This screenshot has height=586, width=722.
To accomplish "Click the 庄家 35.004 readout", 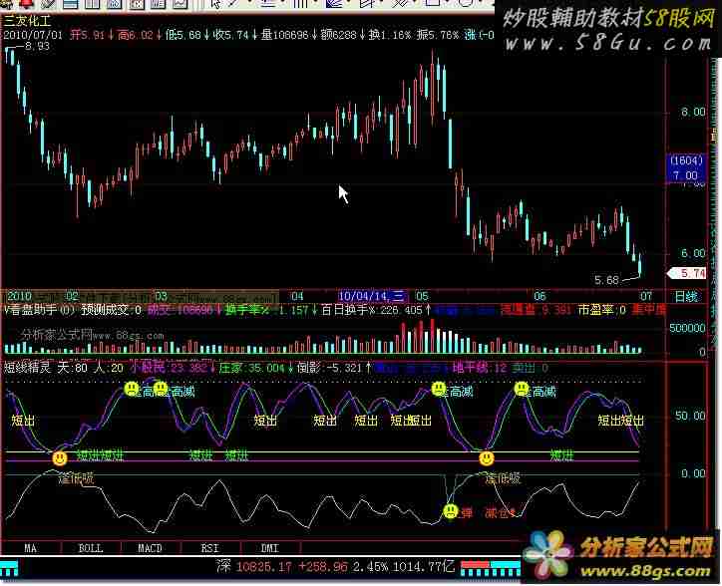I will [252, 368].
